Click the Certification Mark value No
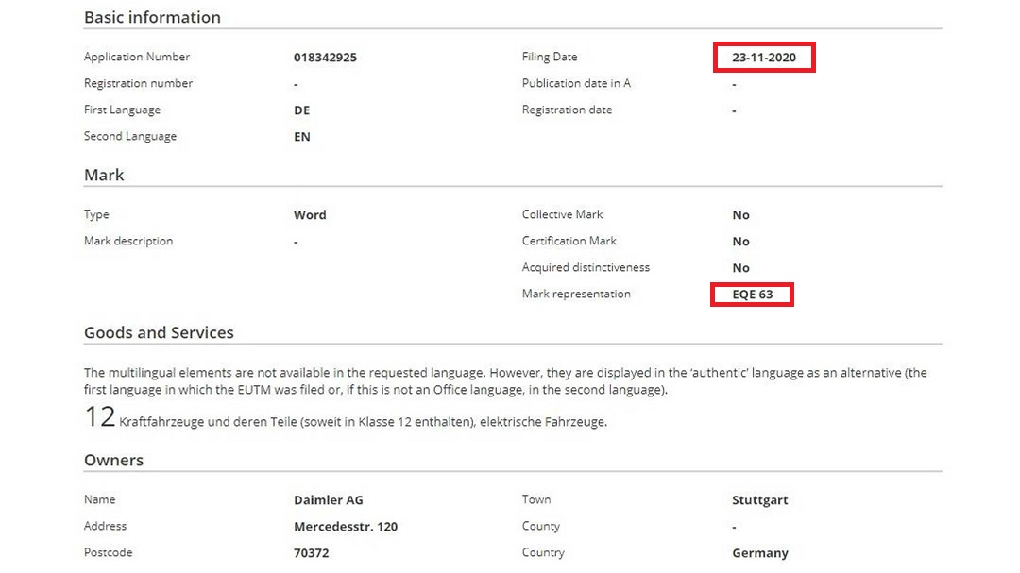 point(740,241)
